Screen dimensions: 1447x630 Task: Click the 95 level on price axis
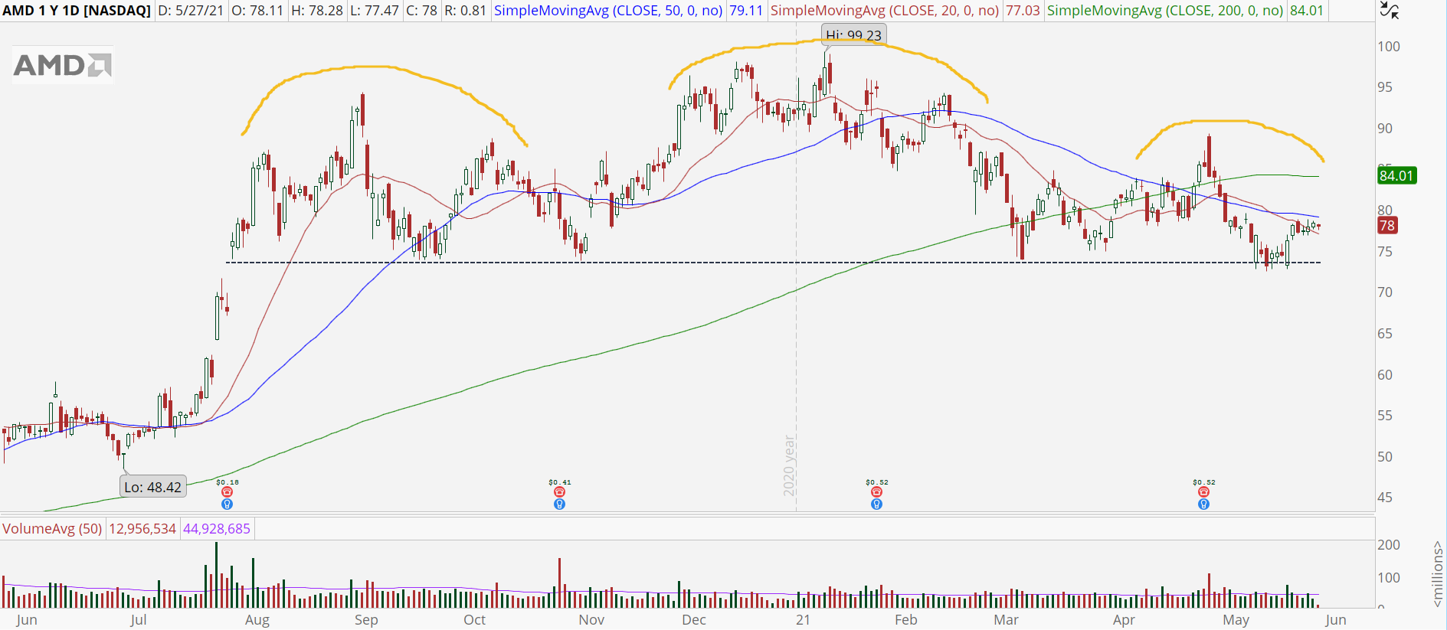(1385, 87)
